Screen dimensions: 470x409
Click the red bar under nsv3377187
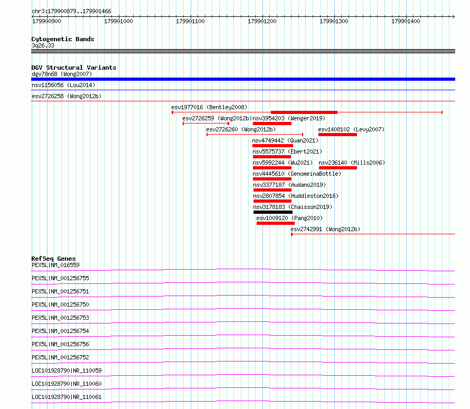tap(272, 190)
